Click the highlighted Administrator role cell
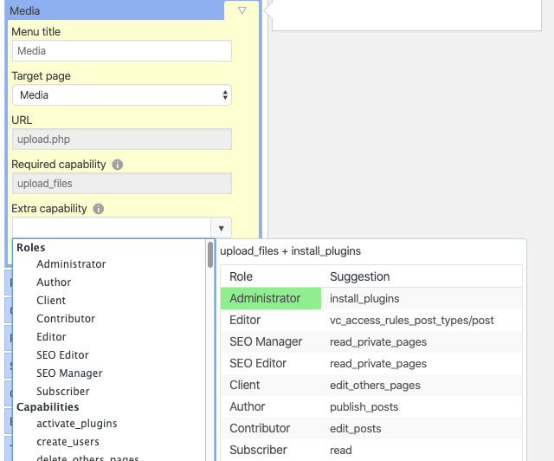This screenshot has height=461, width=554. 271,298
